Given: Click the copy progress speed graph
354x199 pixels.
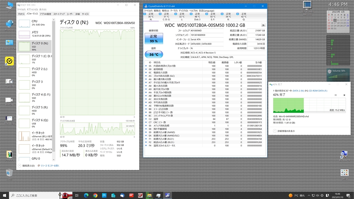Looking at the screenshot, I should coord(309,105).
